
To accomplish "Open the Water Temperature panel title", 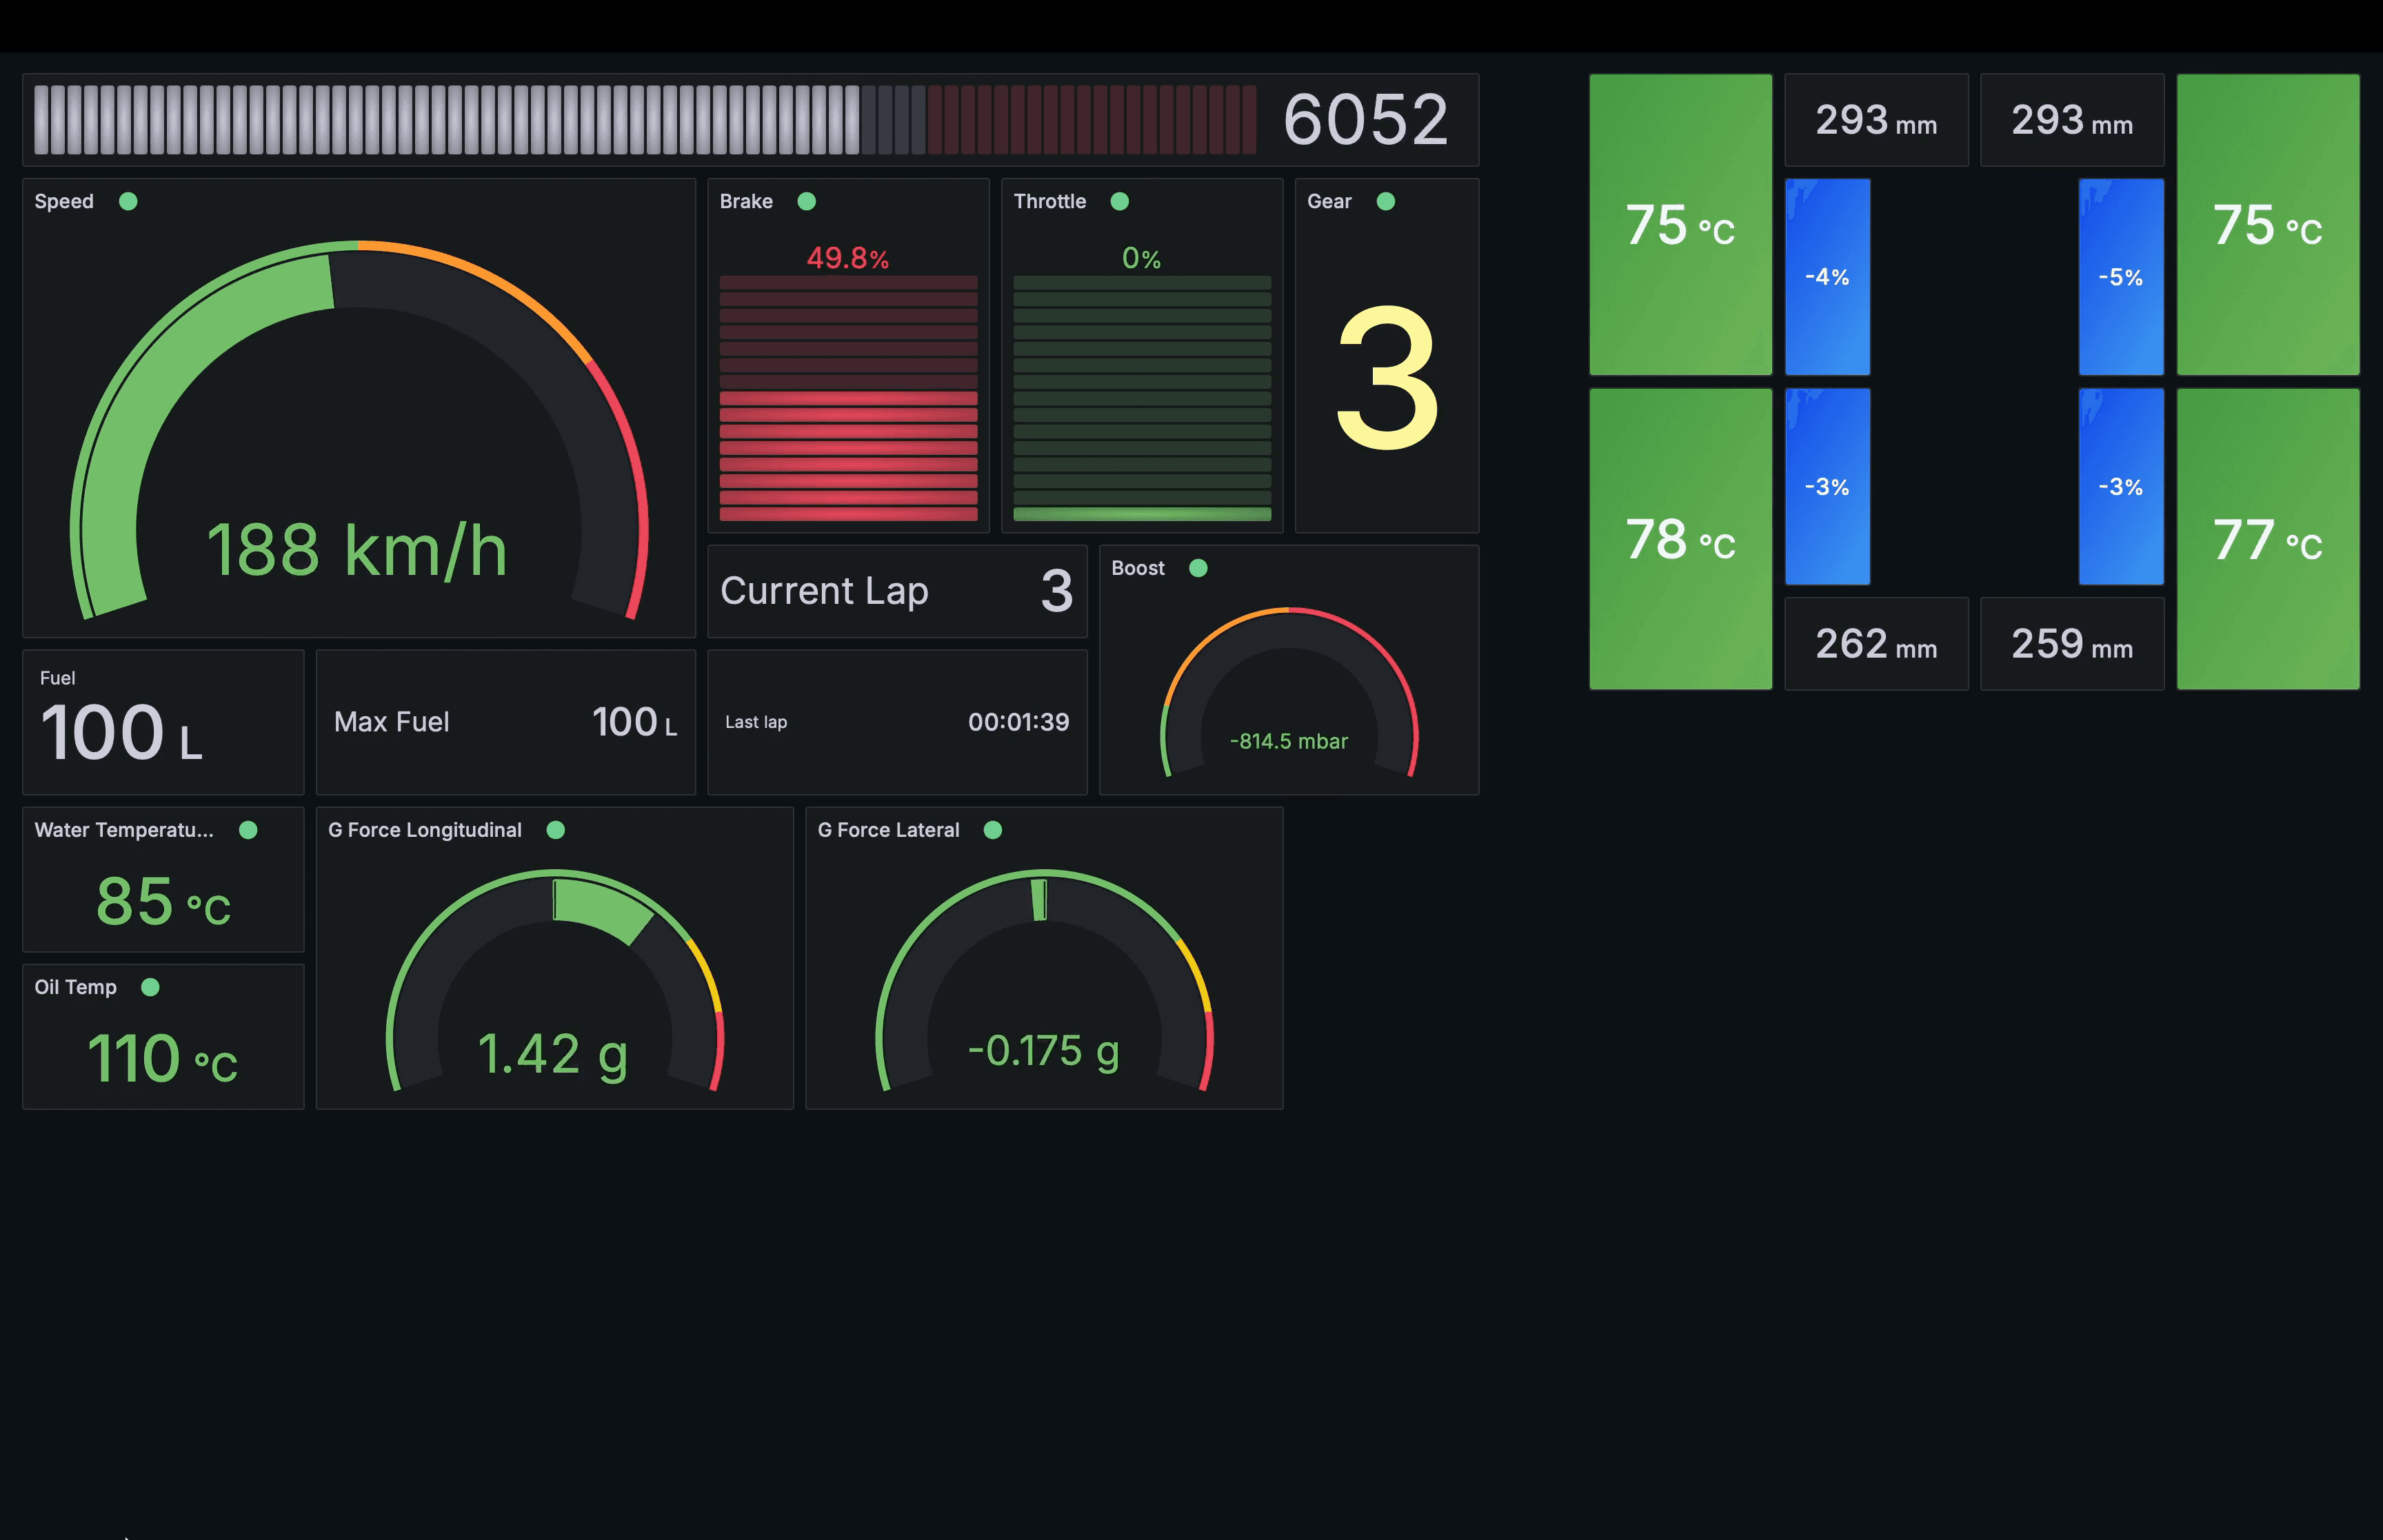I will (124, 830).
